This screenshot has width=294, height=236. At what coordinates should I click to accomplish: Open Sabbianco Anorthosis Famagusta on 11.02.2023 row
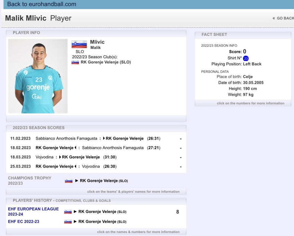click(66, 139)
